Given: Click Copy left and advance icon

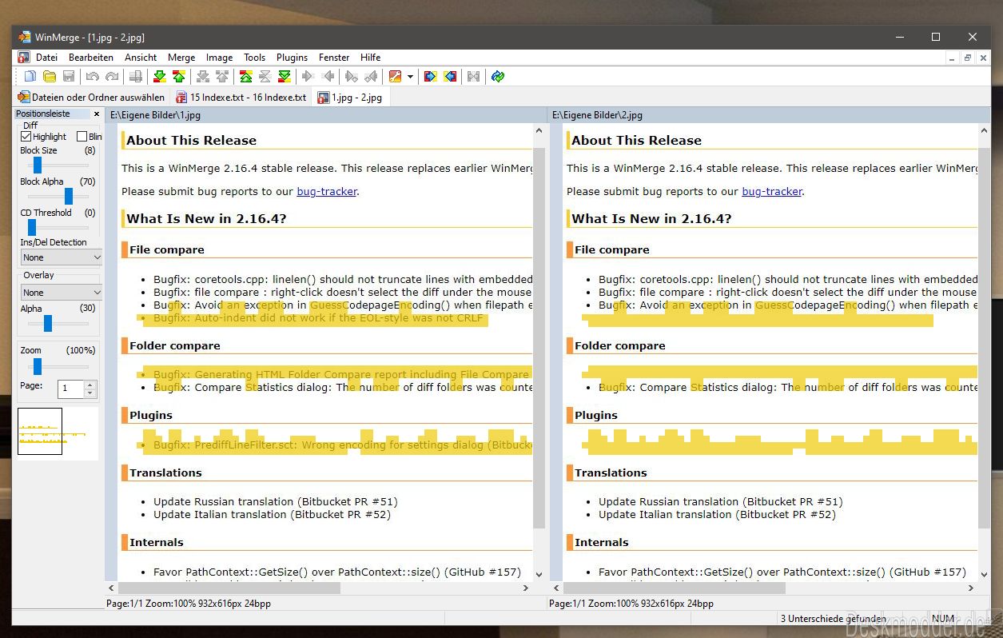Looking at the screenshot, I should click(x=371, y=77).
